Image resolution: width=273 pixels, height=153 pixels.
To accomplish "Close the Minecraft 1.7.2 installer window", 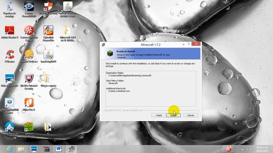I will click(x=196, y=44).
